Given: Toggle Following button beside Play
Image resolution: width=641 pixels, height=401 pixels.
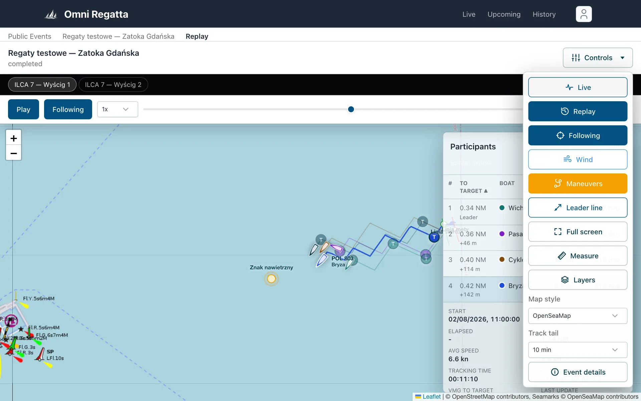Looking at the screenshot, I should click(68, 109).
